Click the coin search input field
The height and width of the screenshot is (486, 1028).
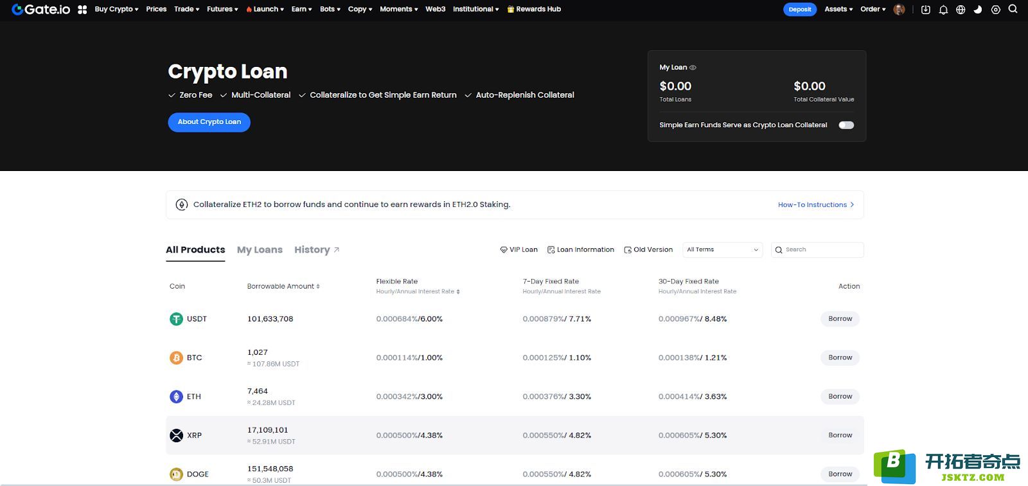point(817,249)
